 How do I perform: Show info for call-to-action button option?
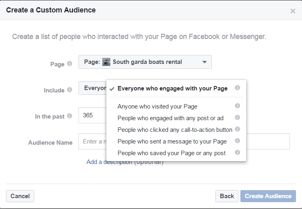coord(237,129)
